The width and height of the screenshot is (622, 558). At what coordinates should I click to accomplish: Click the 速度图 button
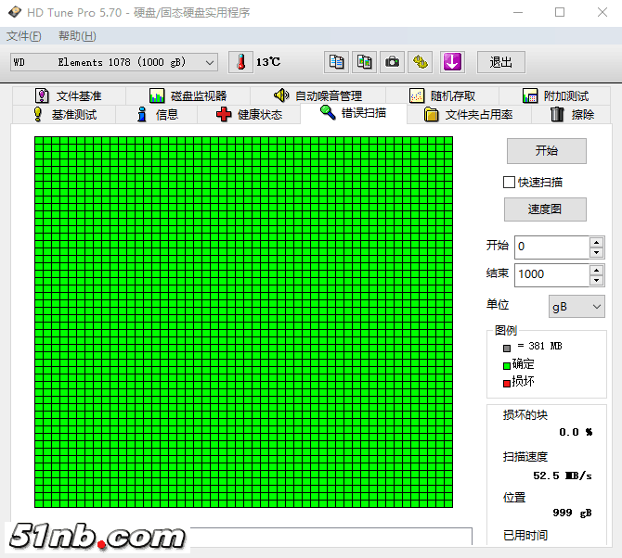point(545,209)
